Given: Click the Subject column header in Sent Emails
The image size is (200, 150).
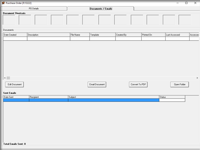Looking at the screenshot, I should pyautogui.click(x=114, y=97).
